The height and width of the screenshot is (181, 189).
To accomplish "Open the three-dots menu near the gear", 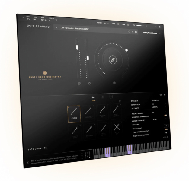I will tap(156, 27).
